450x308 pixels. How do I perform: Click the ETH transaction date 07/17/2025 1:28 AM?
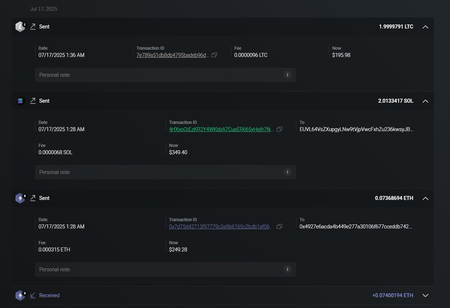[x=61, y=227]
